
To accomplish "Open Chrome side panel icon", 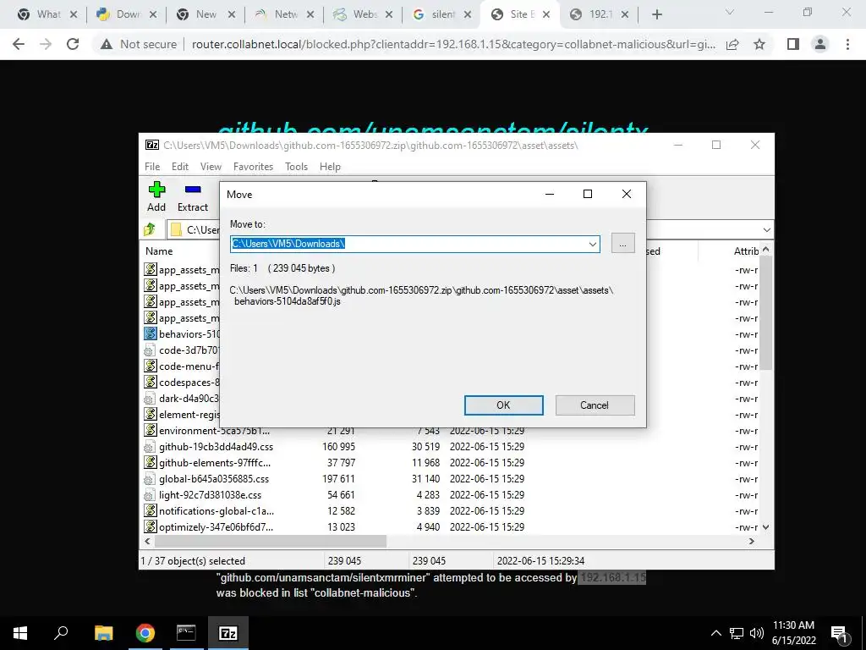I will [x=793, y=44].
